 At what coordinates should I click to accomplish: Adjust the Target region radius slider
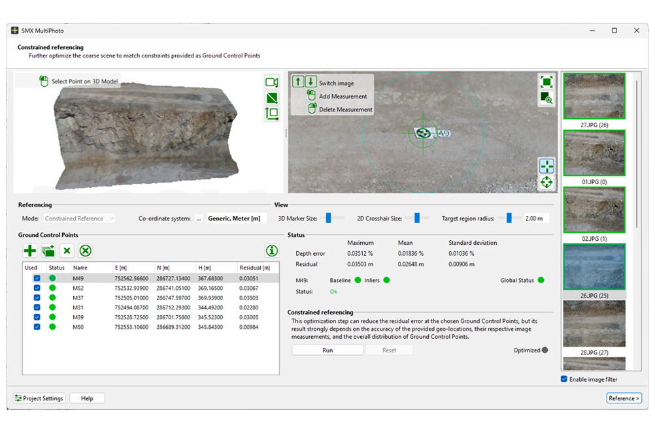click(x=509, y=218)
